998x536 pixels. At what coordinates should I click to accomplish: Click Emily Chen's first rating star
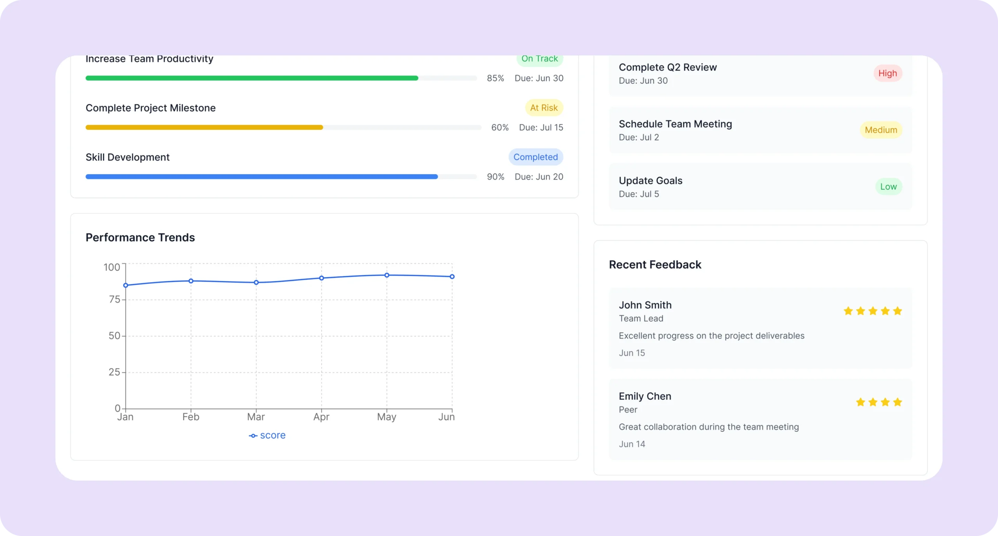tap(860, 402)
